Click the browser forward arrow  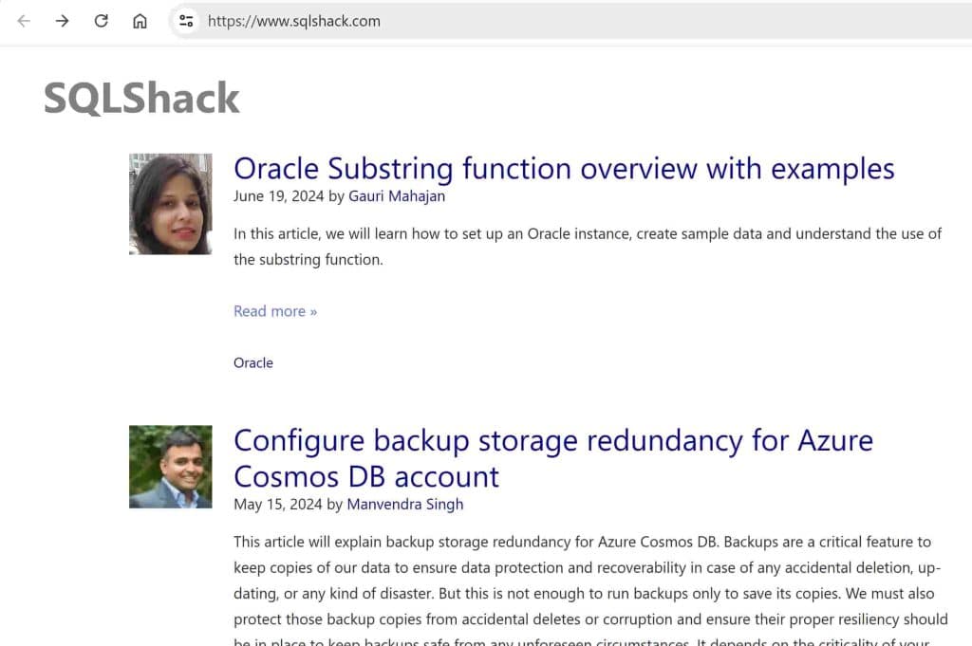[63, 21]
